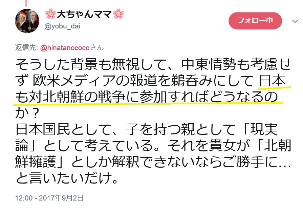
Task: Select the right cherry blossom emoji
Action: point(118,14)
